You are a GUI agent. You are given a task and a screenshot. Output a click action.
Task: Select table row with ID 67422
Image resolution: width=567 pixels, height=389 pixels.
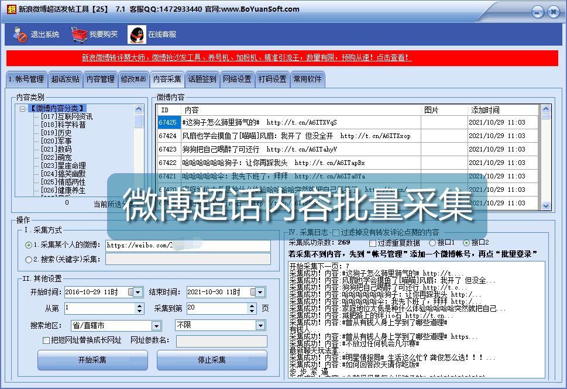348,163
